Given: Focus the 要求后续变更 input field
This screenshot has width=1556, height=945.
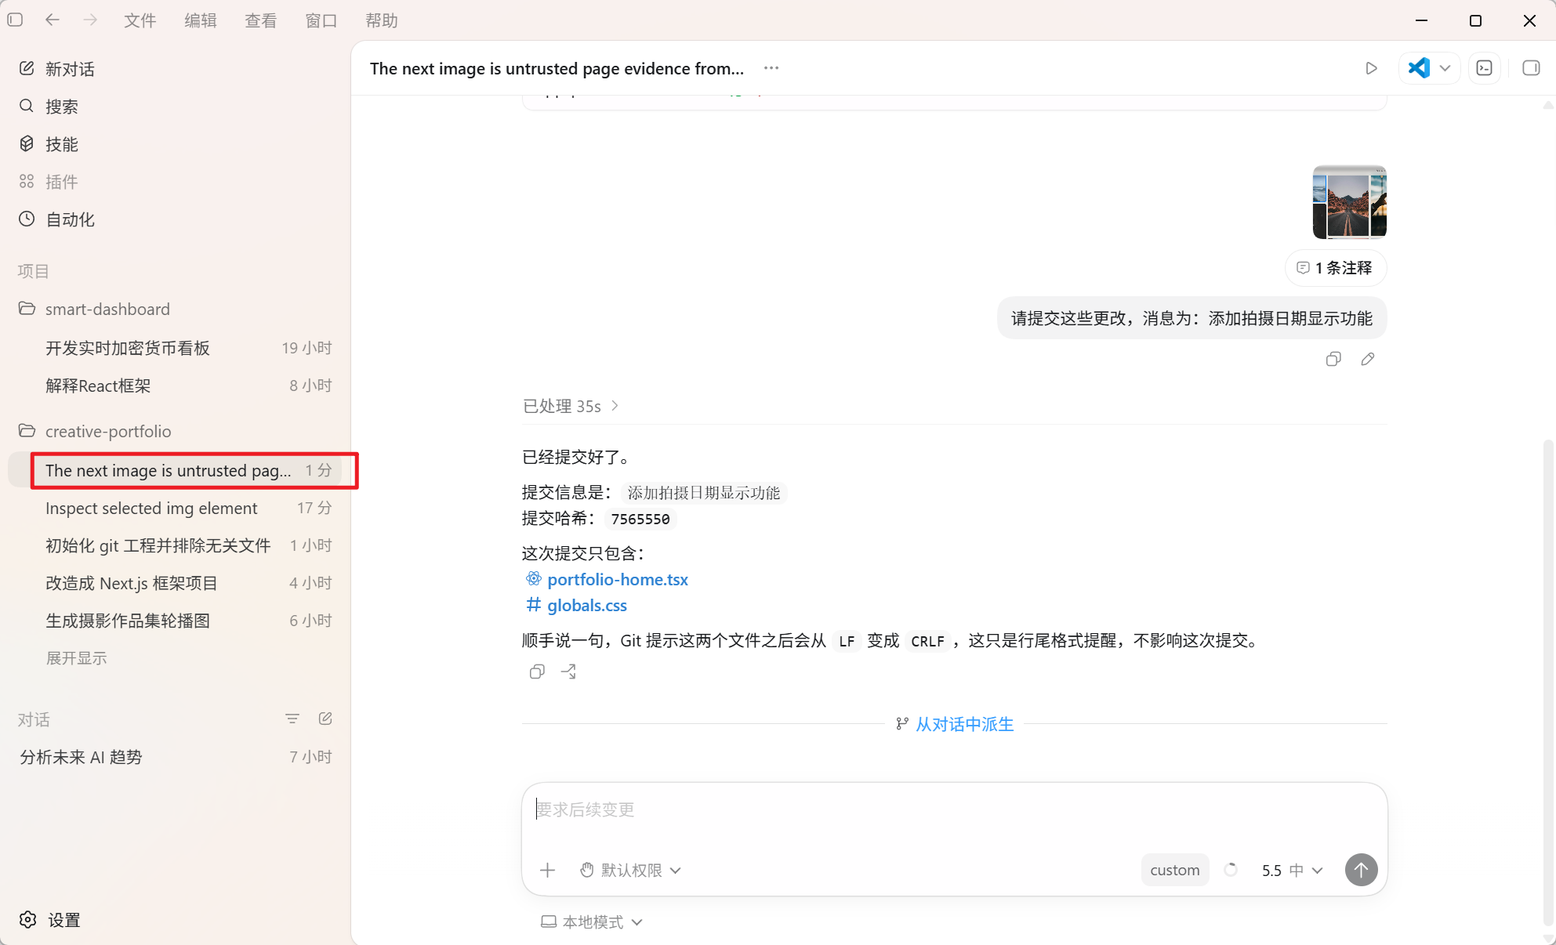Looking at the screenshot, I should click(x=954, y=809).
